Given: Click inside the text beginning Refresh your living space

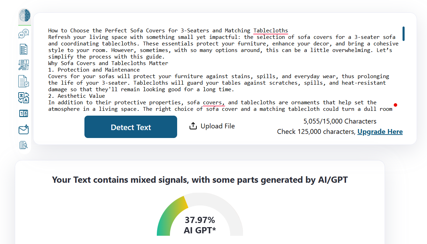Looking at the screenshot, I should tap(223, 47).
